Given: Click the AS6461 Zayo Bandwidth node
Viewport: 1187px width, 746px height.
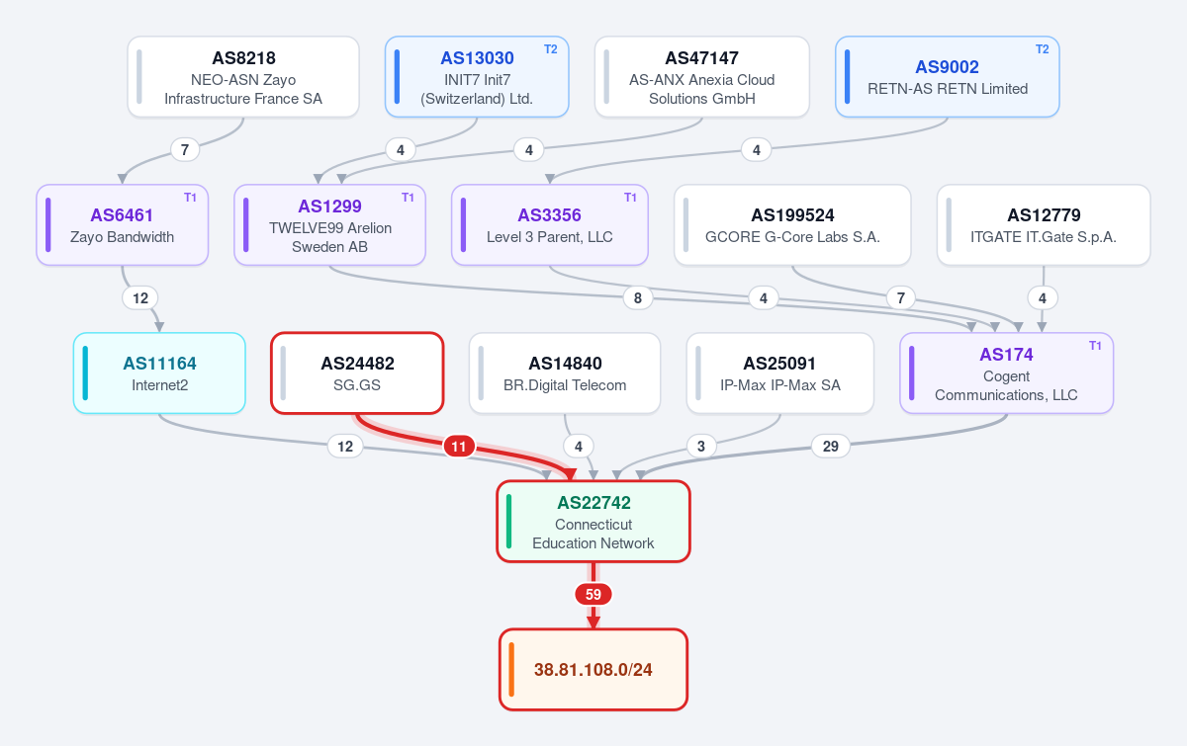Looking at the screenshot, I should point(123,225).
